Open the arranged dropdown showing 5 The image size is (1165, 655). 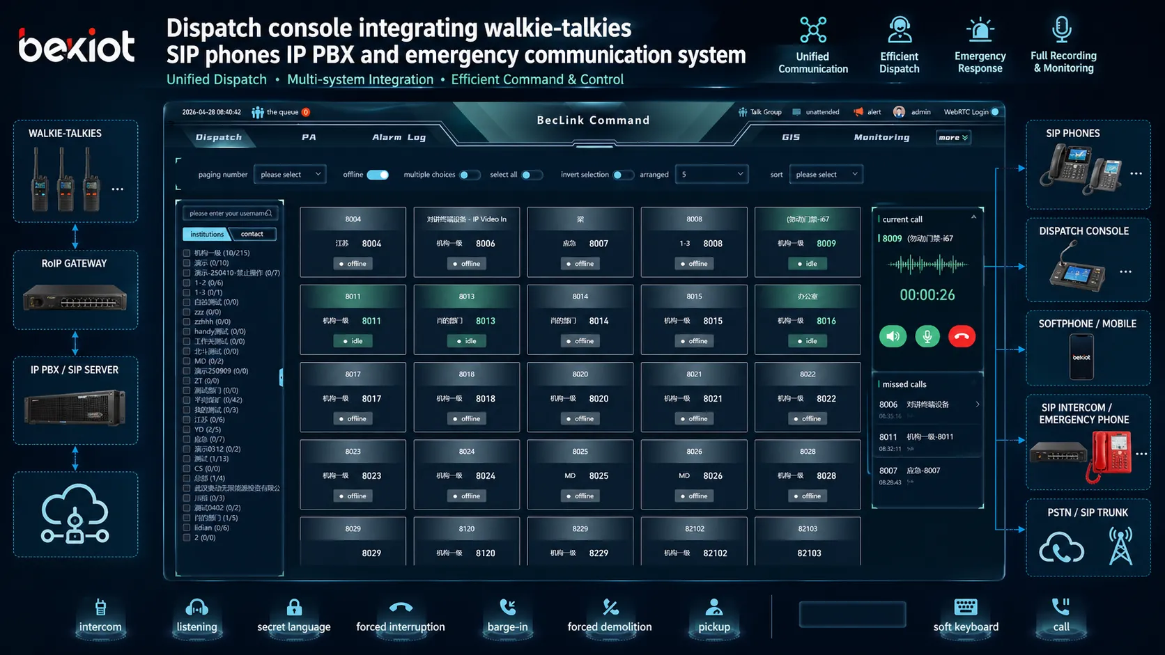[711, 175]
